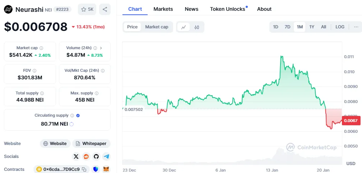362x173 pixels.
Task: Expand Volume (24h) details arrow
Action: pyautogui.click(x=101, y=48)
